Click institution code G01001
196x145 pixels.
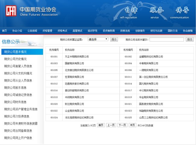pyautogui.click(x=54, y=57)
